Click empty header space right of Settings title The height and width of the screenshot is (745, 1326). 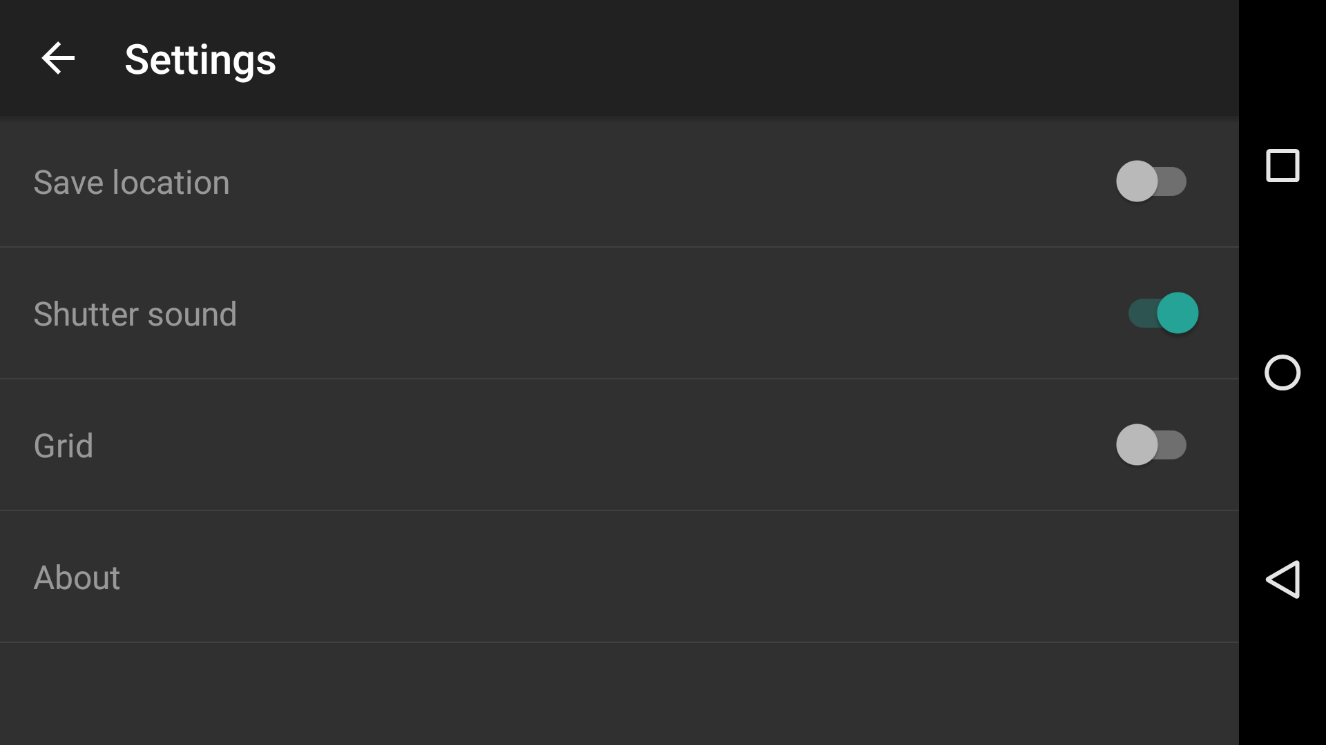[760, 58]
